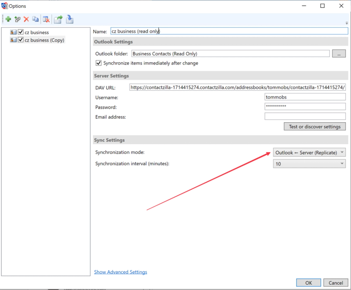Open Show Advanced Settings link
Image resolution: width=351 pixels, height=290 pixels.
coord(120,272)
